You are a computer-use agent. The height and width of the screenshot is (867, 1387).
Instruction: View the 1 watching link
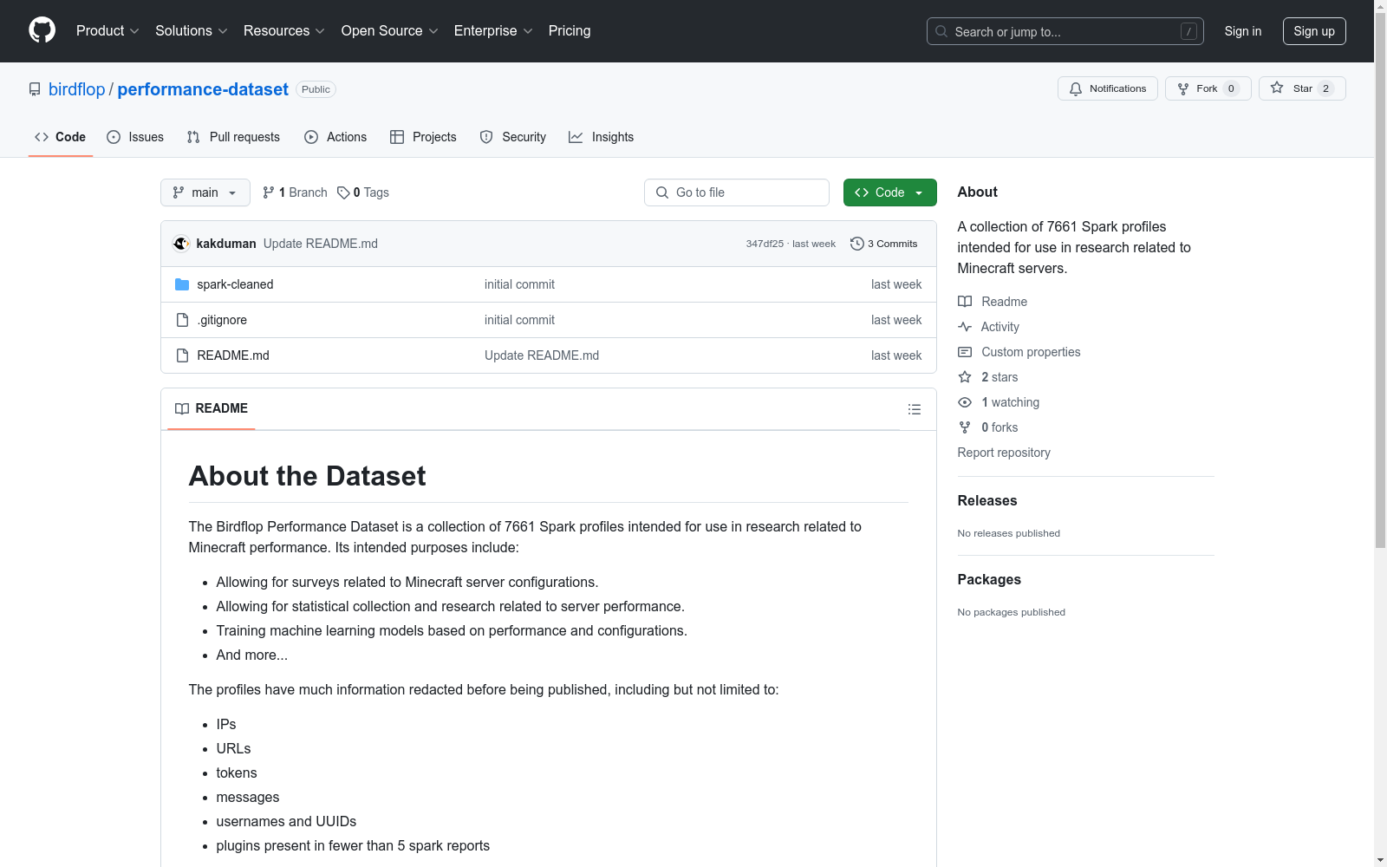[999, 402]
